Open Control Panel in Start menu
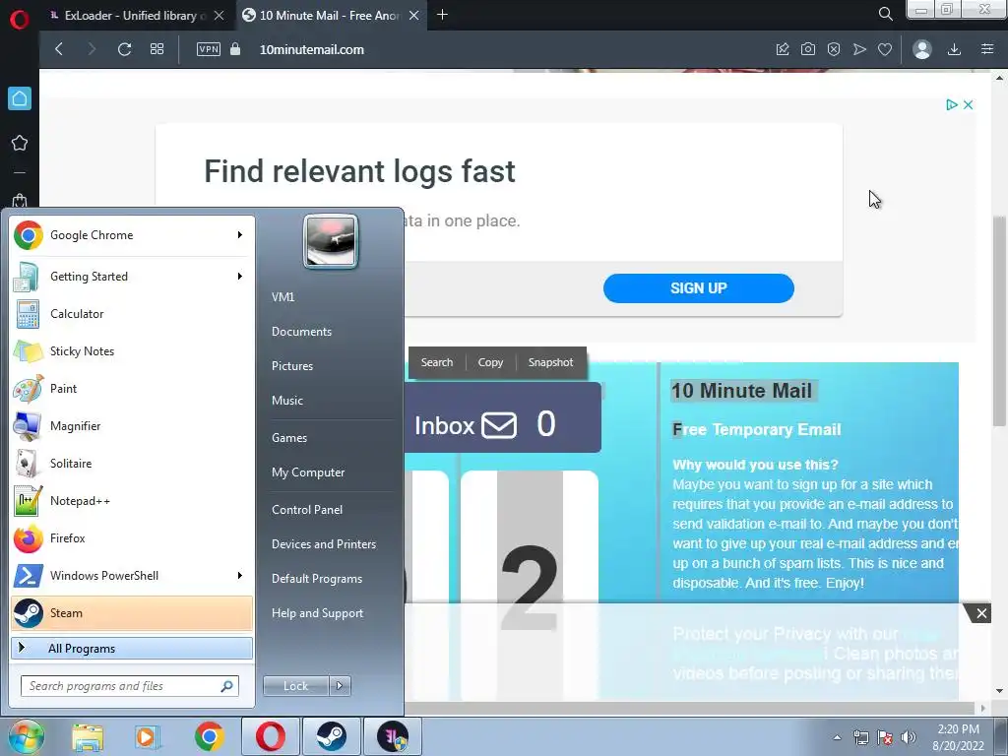Screen dimensions: 1008x756 coord(307,510)
